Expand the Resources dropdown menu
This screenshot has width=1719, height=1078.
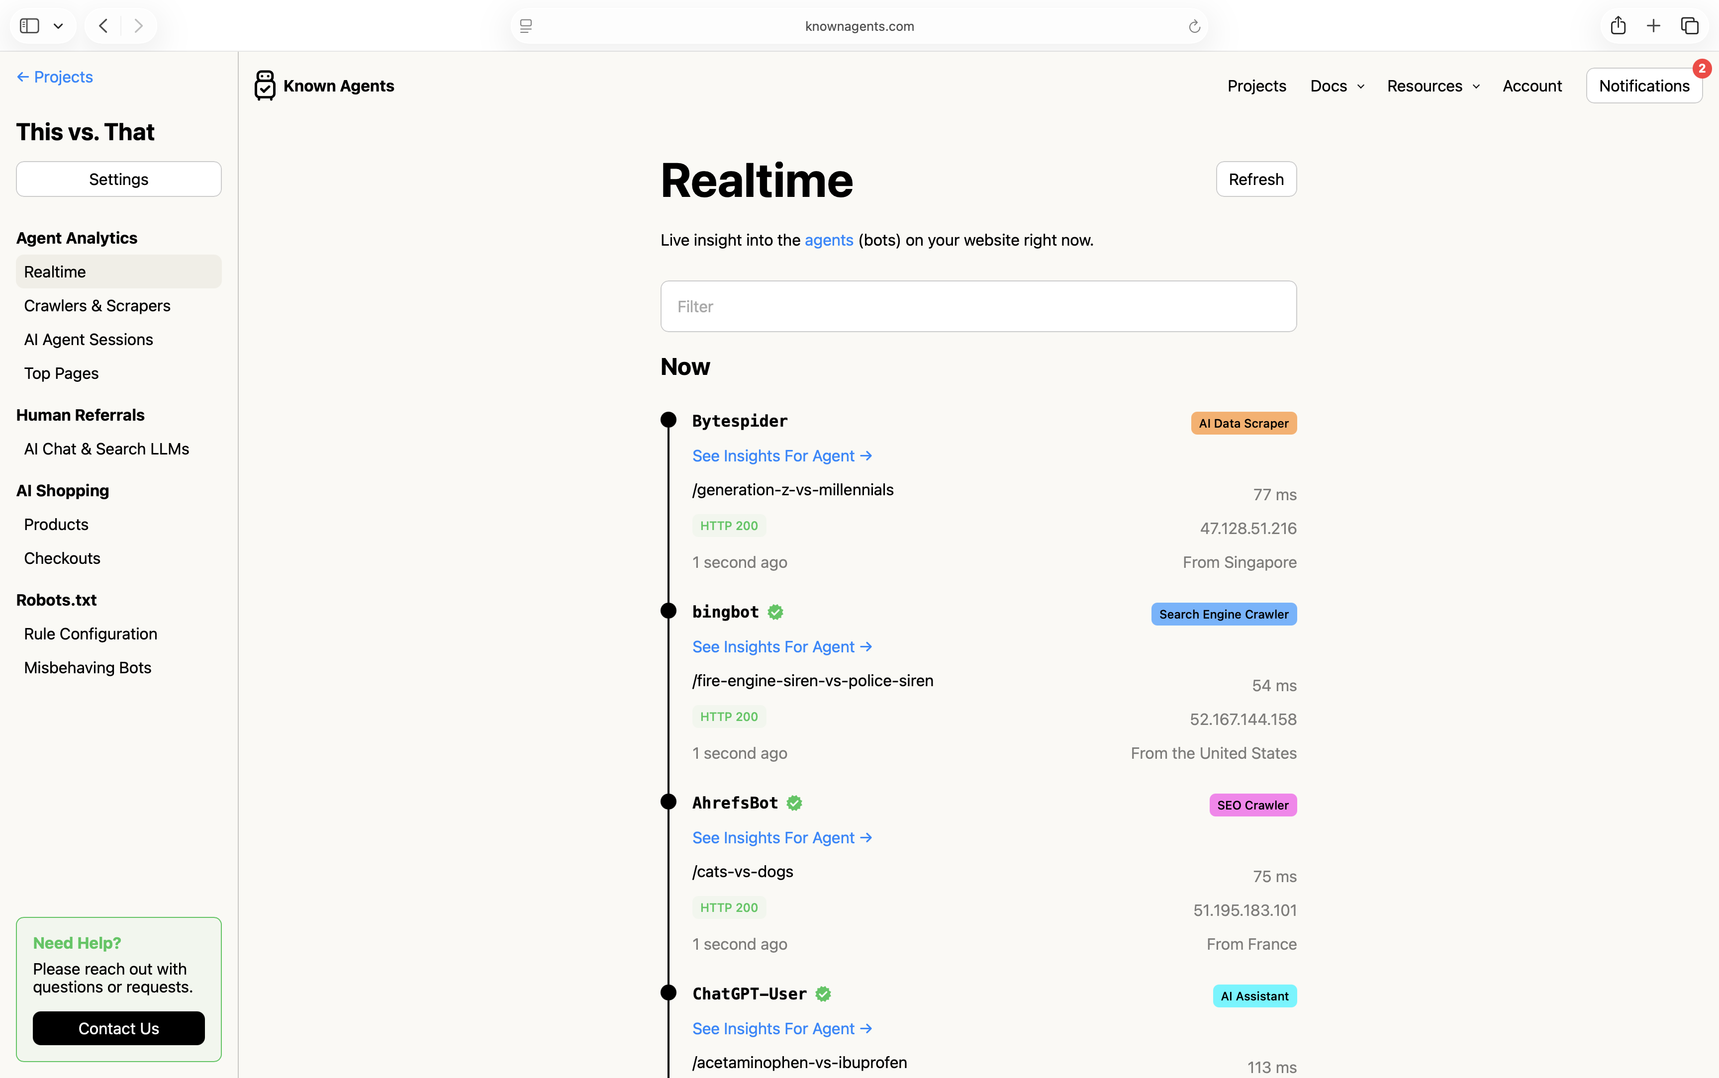click(1433, 86)
